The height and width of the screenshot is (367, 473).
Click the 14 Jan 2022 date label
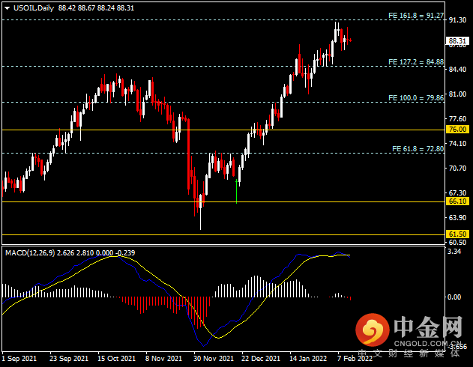(308, 359)
